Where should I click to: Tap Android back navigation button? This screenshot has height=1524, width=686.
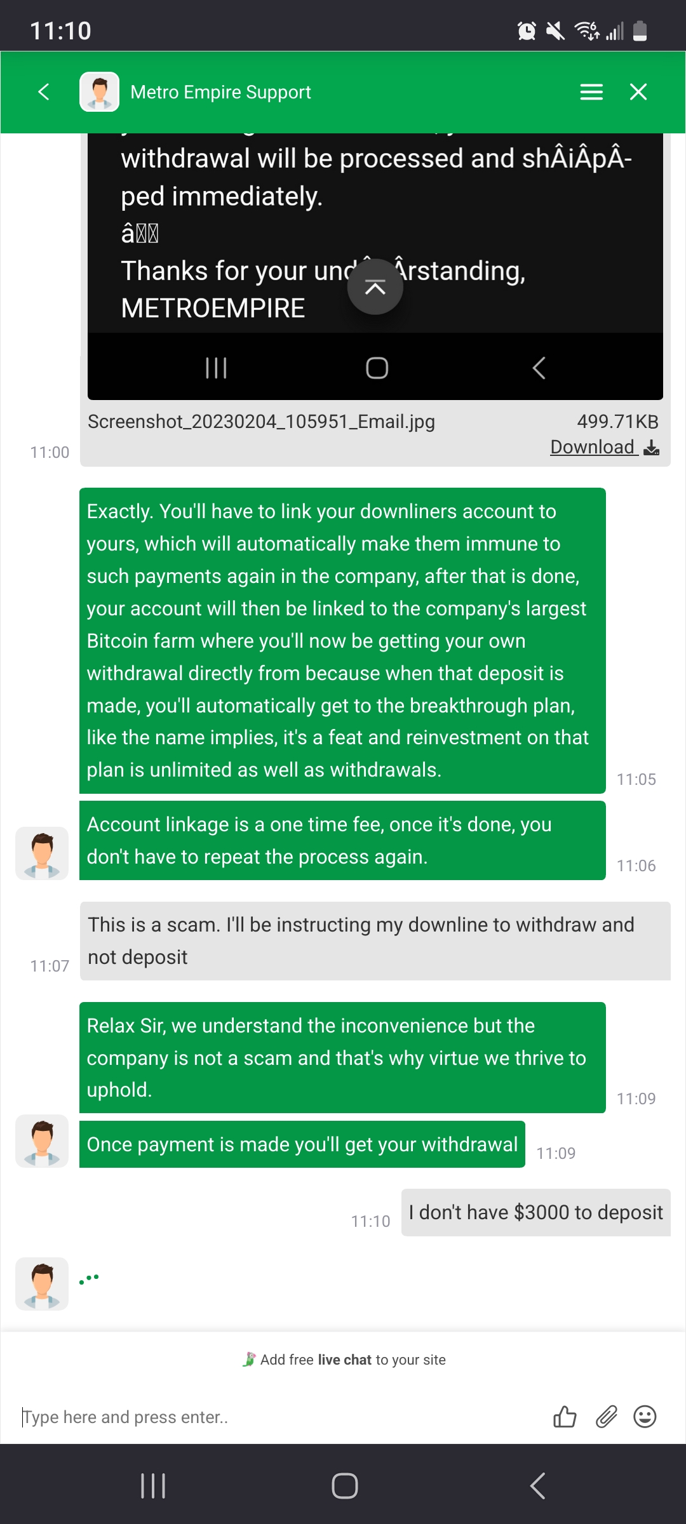[537, 1486]
